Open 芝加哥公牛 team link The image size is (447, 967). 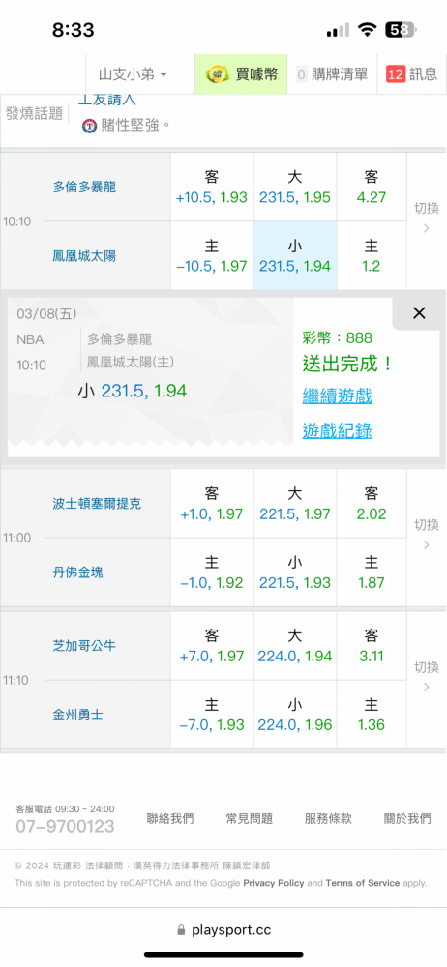(x=84, y=646)
